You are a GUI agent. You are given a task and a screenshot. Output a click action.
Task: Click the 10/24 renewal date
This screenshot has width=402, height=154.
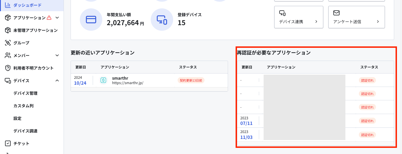80,83
